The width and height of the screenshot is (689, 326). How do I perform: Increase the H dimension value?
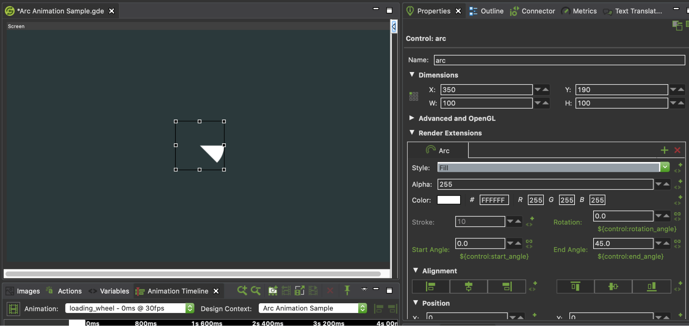click(x=681, y=103)
